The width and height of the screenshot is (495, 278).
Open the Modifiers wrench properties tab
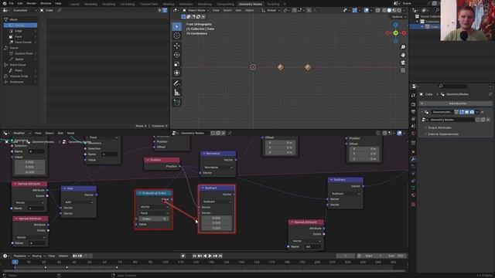point(413,159)
